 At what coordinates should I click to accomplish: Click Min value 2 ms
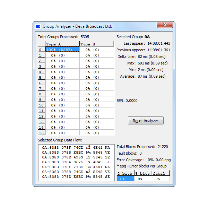150,70
